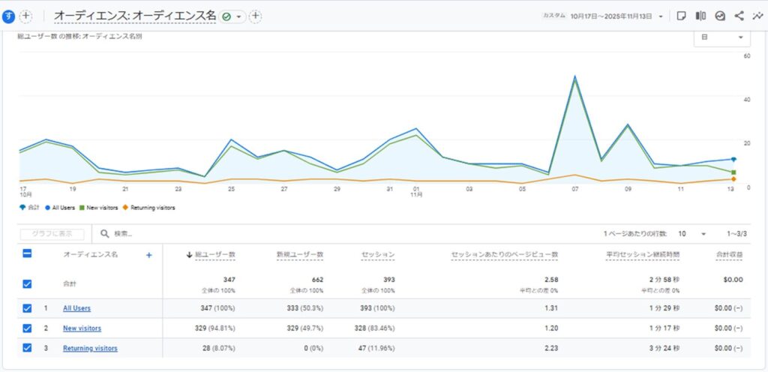
Task: Toggle the header select-all checkbox
Action: [28, 253]
